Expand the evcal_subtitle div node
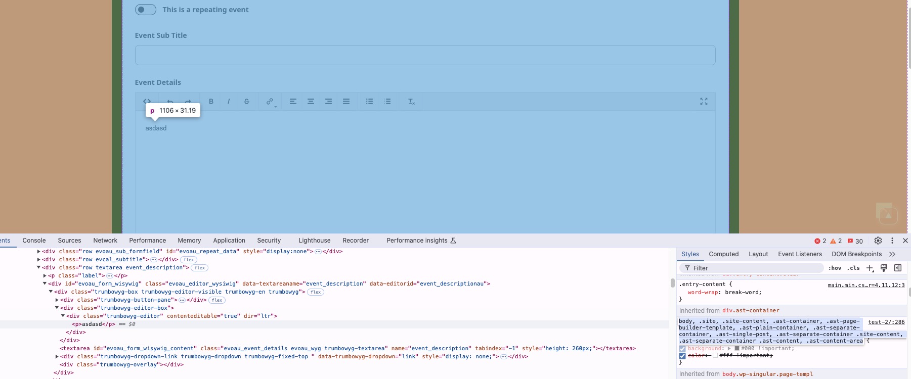The width and height of the screenshot is (911, 379). pos(38,260)
